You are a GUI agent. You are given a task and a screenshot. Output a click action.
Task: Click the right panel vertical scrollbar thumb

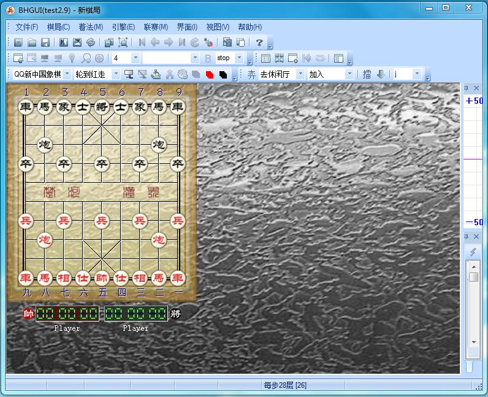click(473, 277)
